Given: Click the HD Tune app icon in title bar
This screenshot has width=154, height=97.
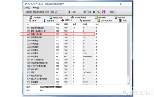Looking at the screenshot, I should (x=26, y=4).
